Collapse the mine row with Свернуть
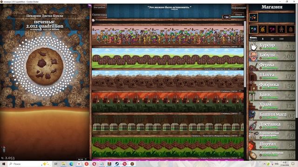Viewport: 298px width, 167px height. click(226, 91)
